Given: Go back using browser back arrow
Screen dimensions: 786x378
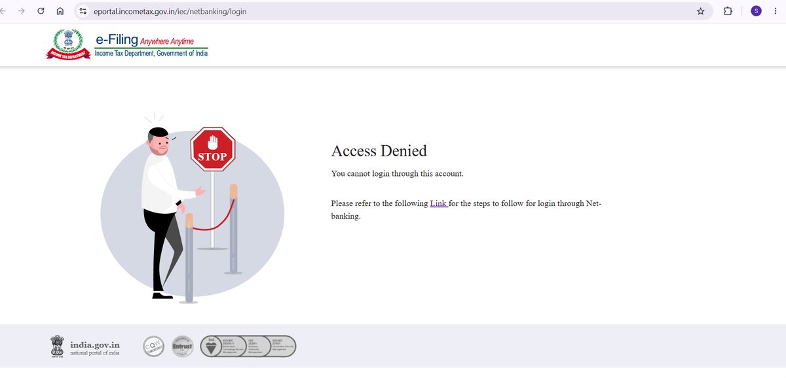Looking at the screenshot, I should 4,11.
